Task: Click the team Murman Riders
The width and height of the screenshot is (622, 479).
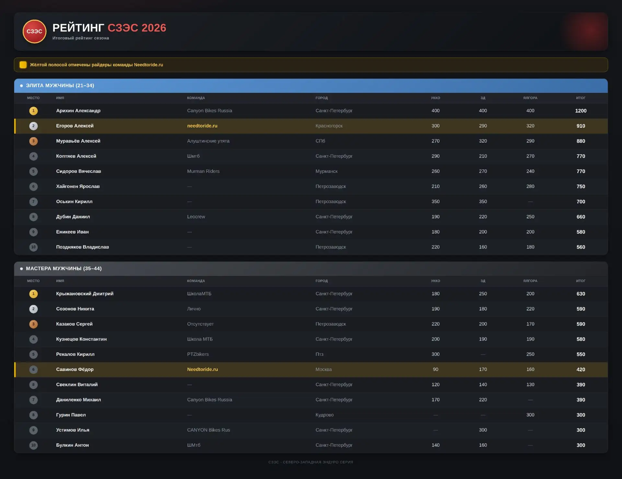Action: [203, 171]
